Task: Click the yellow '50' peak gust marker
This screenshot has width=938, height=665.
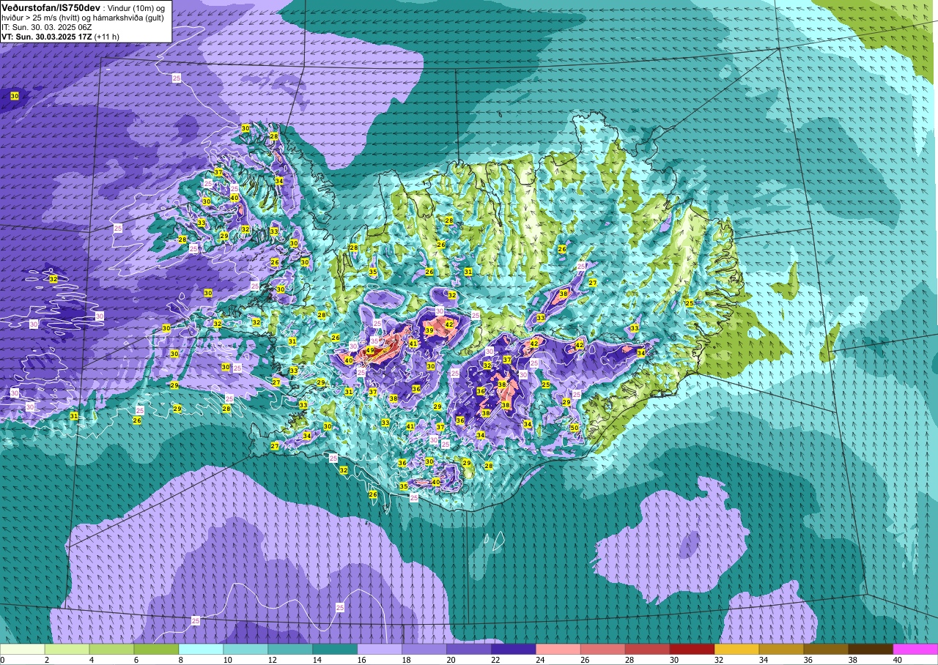Action: (x=575, y=428)
